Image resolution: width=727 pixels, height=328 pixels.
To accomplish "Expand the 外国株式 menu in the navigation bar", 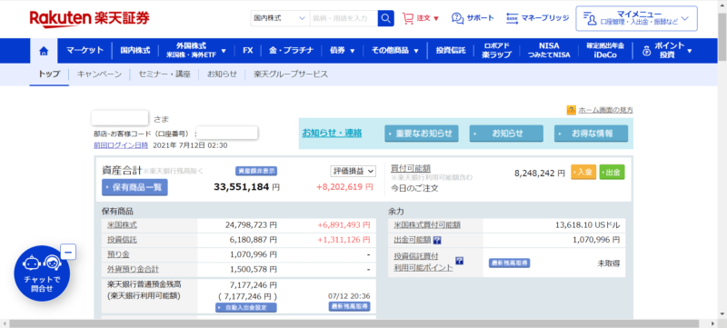I will tap(196, 51).
